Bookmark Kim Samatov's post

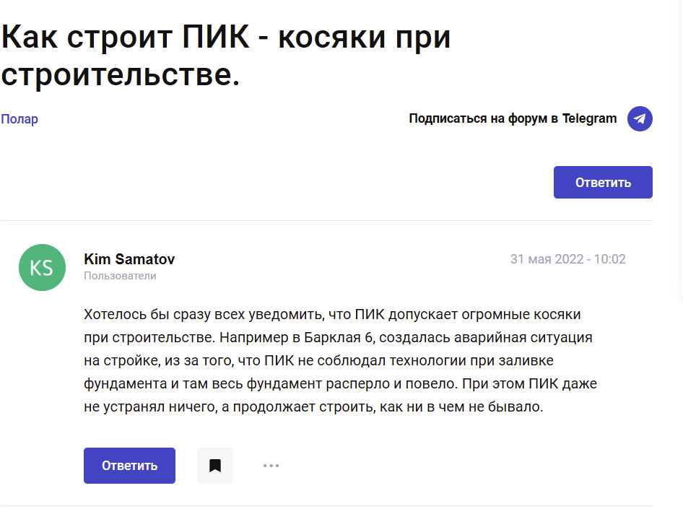215,466
